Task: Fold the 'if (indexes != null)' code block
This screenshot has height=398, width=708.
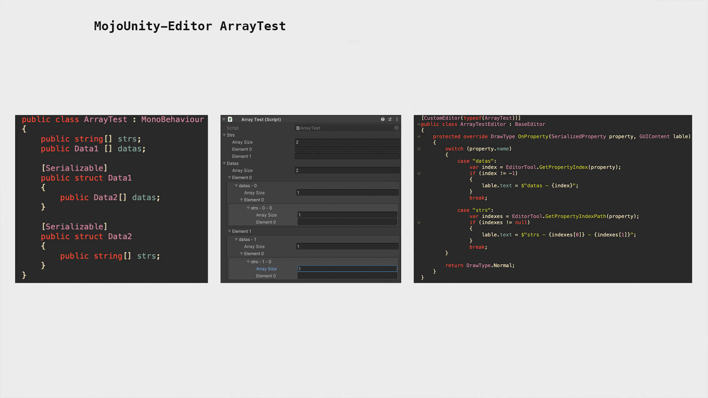Action: tap(419, 223)
